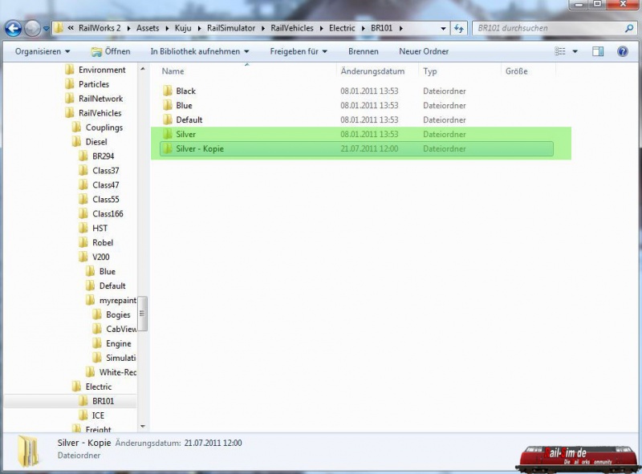Sort by the Name column header
Viewport: 642px width, 474px height.
[x=173, y=71]
